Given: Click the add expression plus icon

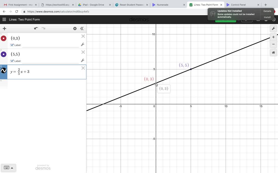Looking at the screenshot, I should point(4,28).
